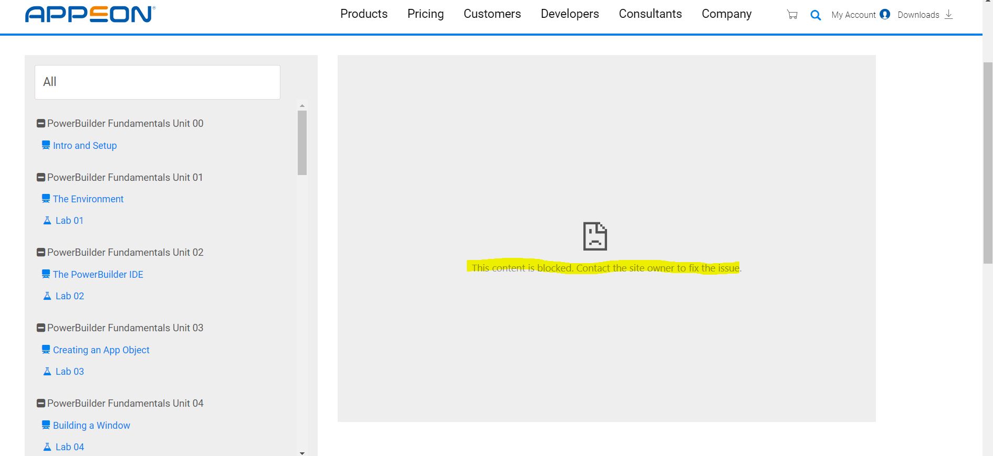The image size is (993, 456).
Task: Click the My Account user icon
Action: pos(885,15)
